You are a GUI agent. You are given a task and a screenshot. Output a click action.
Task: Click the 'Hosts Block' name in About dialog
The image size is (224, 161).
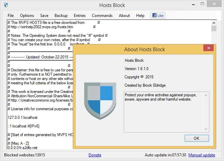pos(134,60)
